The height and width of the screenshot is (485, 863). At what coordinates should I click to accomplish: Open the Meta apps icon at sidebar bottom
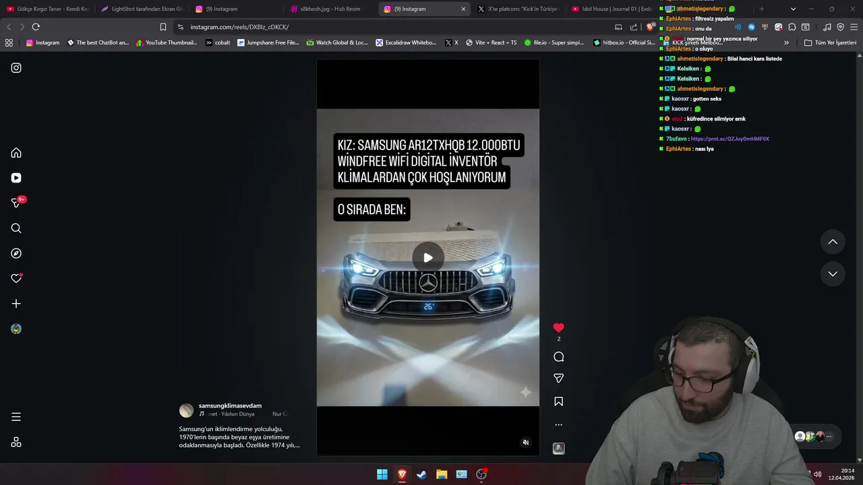(16, 443)
